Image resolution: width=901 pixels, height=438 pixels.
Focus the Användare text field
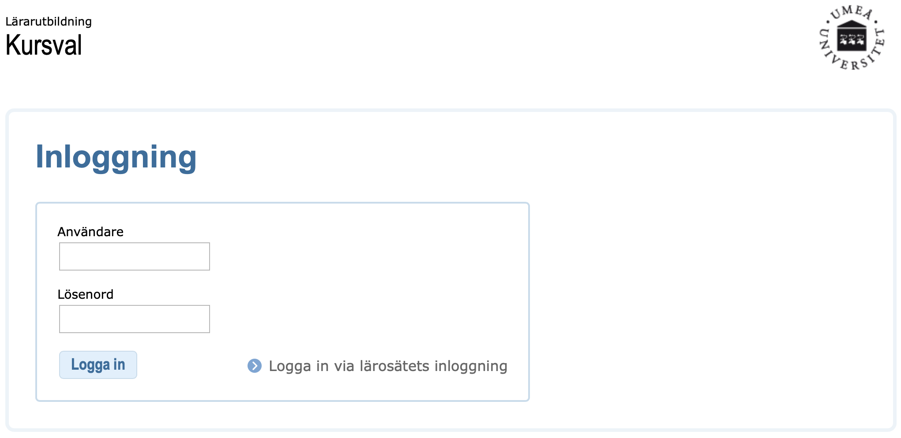click(x=135, y=256)
